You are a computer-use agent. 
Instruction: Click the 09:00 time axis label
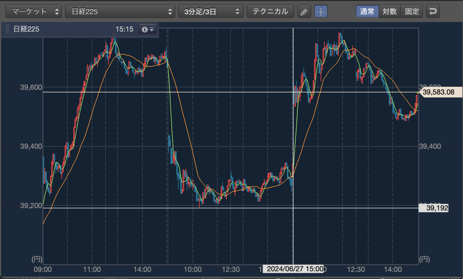pyautogui.click(x=43, y=269)
